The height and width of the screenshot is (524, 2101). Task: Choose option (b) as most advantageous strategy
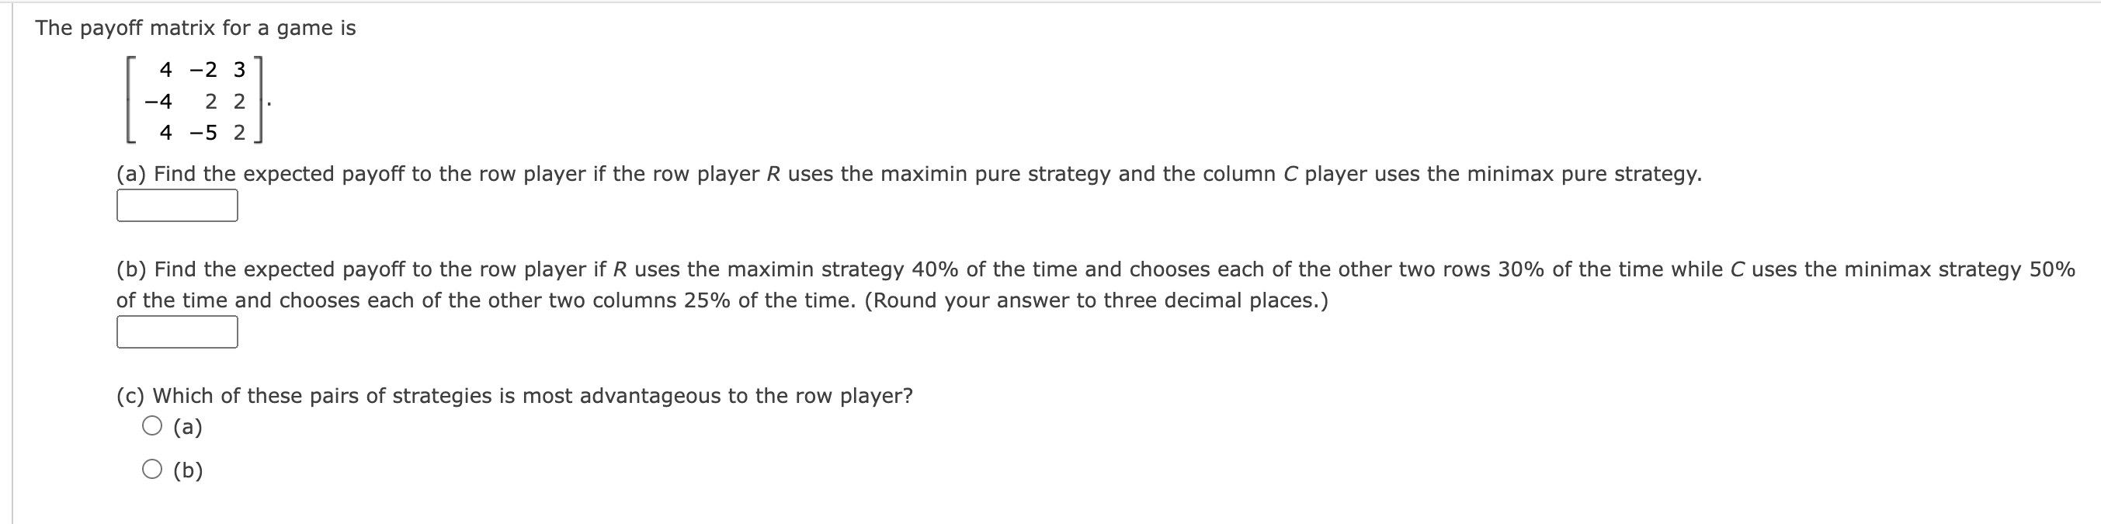[151, 469]
